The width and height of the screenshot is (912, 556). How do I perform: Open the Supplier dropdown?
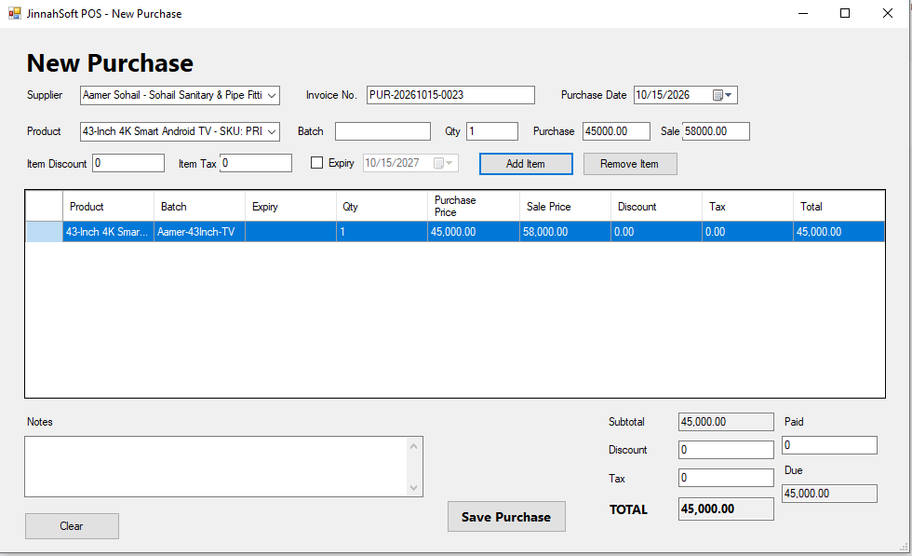click(x=272, y=96)
